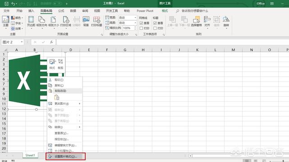Switch to the Picture Format (格式) tab

point(165,11)
